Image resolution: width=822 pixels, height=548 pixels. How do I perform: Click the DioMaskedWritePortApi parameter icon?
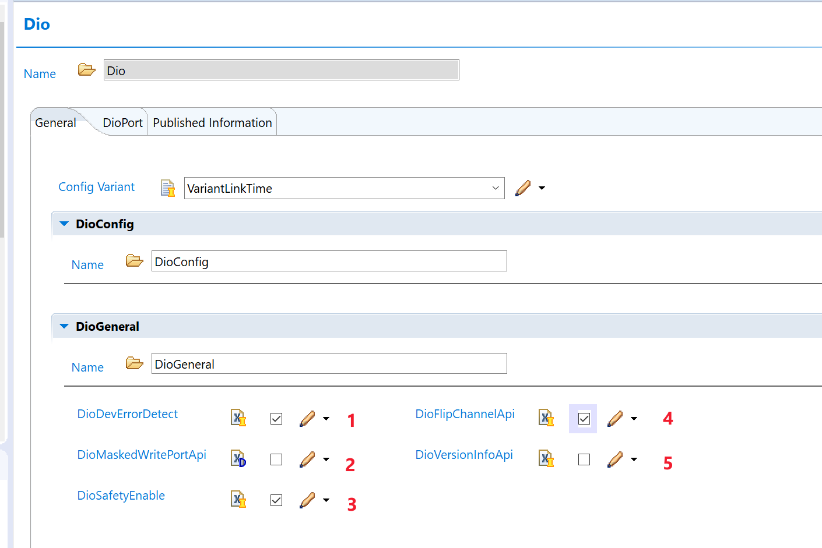coord(238,459)
